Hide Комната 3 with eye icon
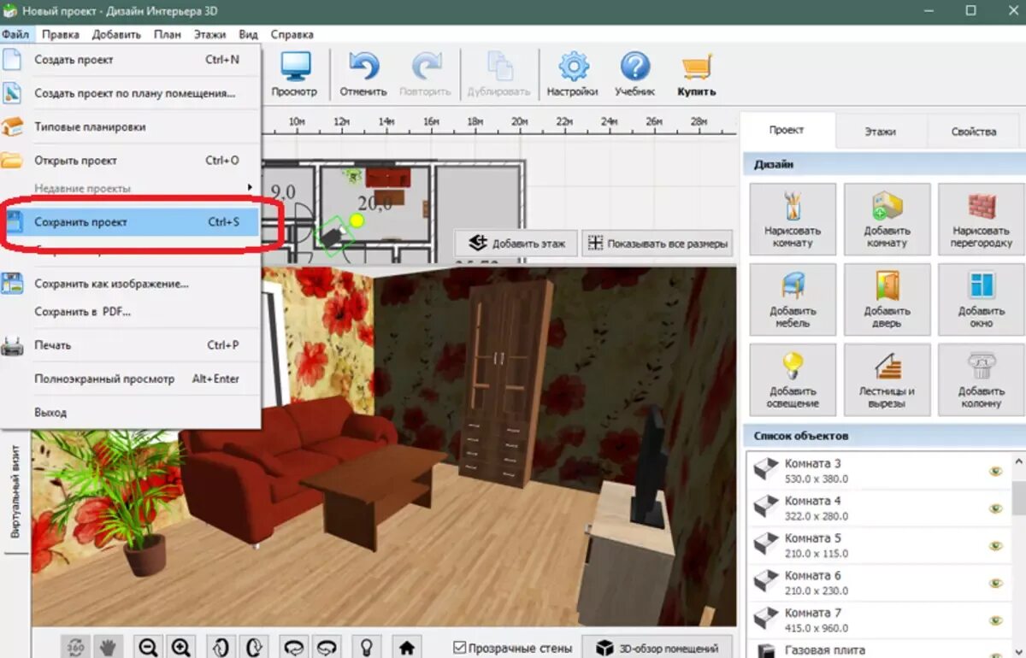The width and height of the screenshot is (1026, 658). pyautogui.click(x=995, y=471)
